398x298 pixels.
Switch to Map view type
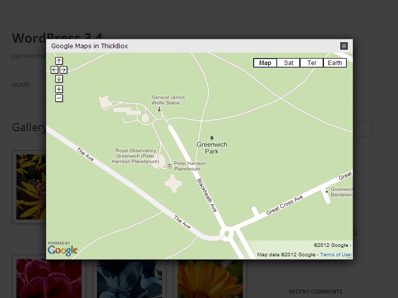tap(265, 63)
